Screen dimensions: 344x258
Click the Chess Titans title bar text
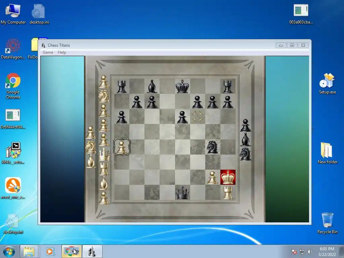(59, 45)
